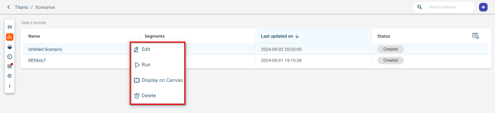Click the Untitled Scenario row name
Viewport: 495px width, 113px height.
click(x=45, y=49)
